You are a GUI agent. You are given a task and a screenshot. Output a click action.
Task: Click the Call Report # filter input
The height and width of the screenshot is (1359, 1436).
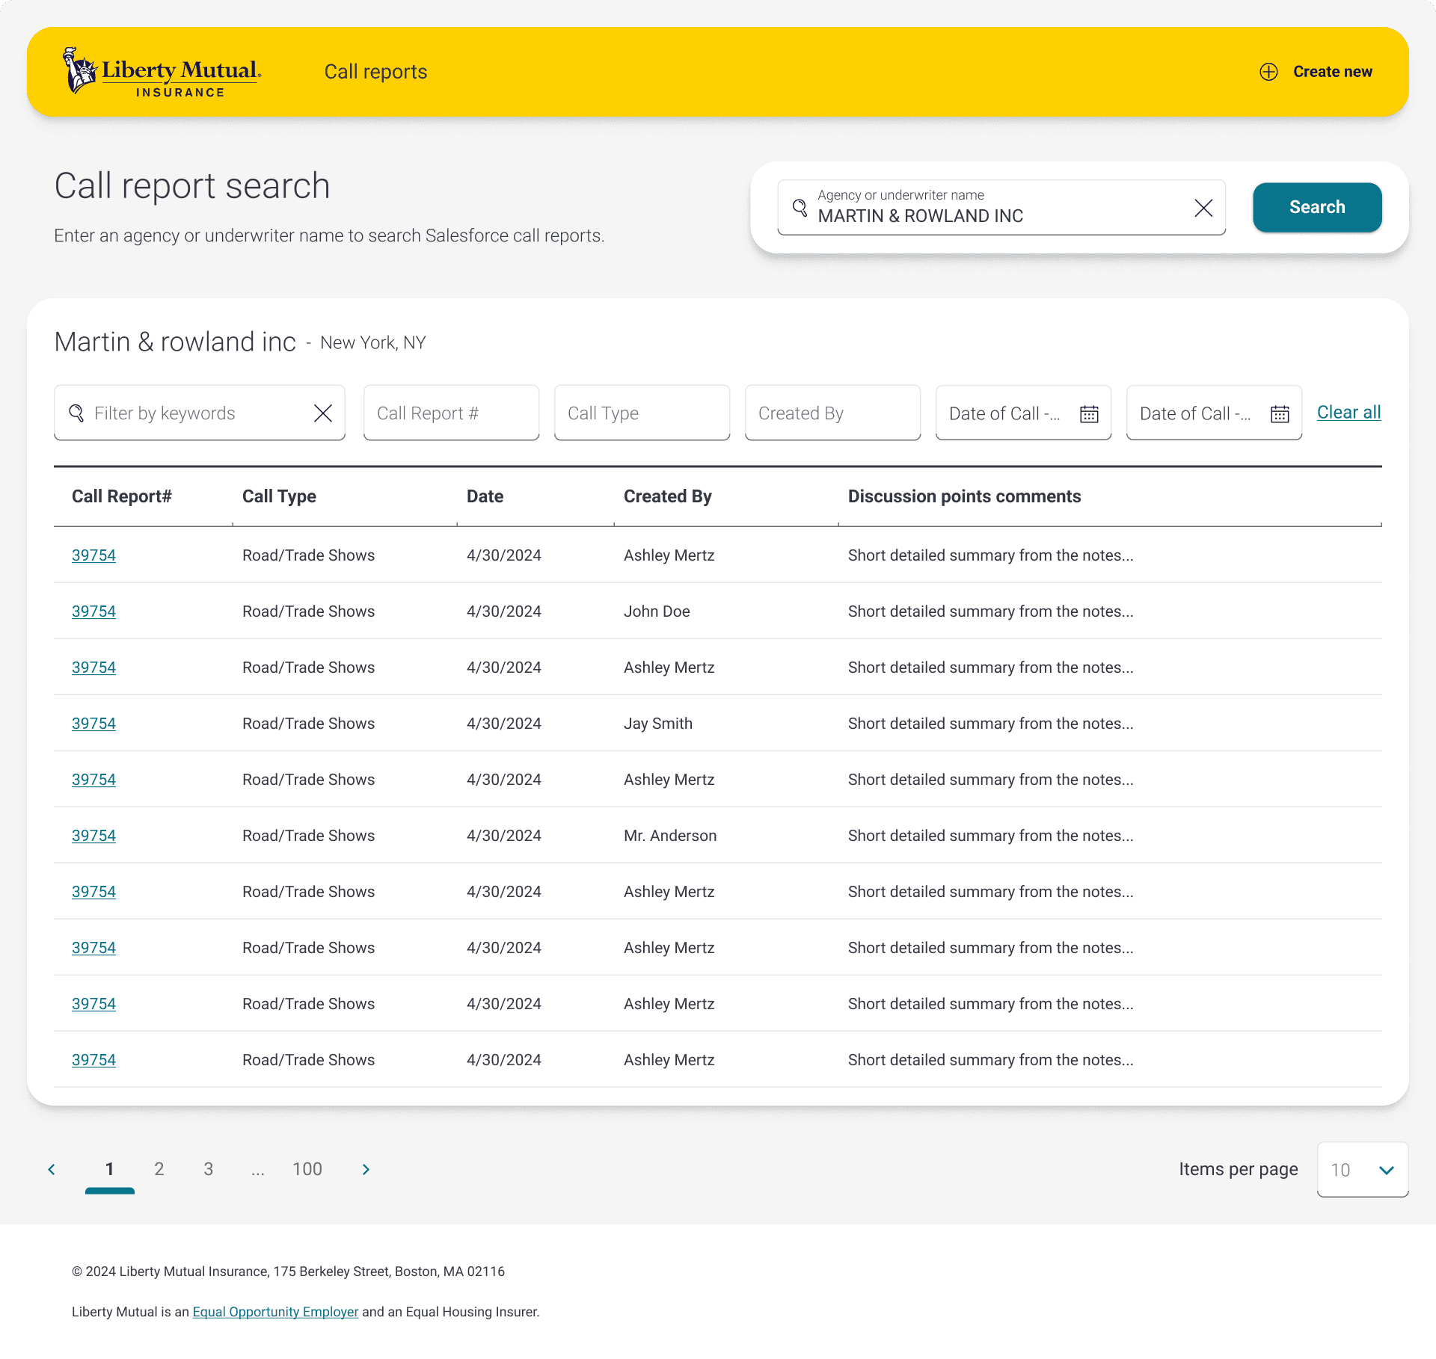451,413
